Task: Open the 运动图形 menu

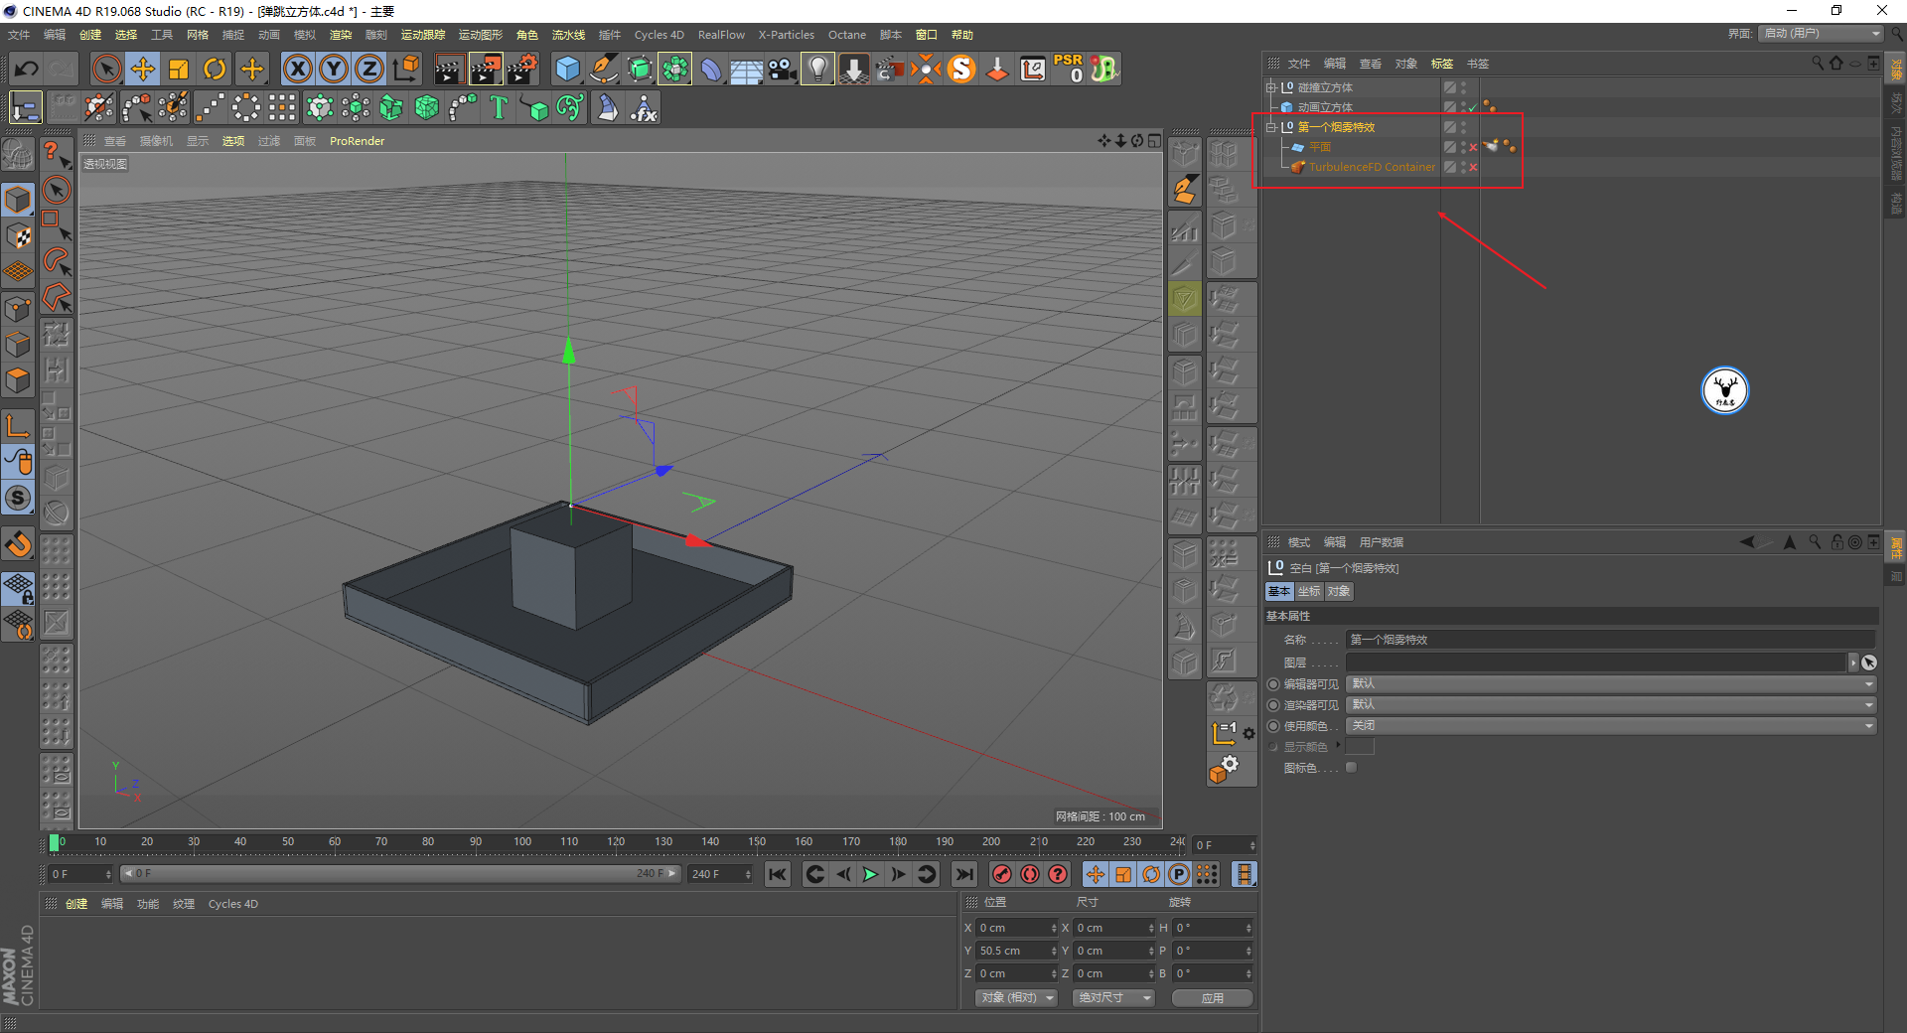Action: (480, 35)
